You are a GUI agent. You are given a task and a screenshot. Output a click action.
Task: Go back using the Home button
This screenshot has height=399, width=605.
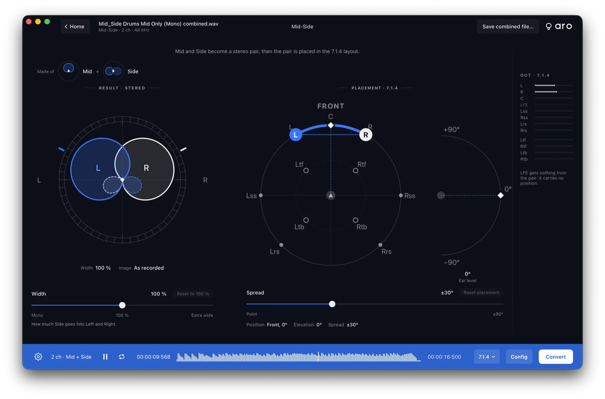75,26
